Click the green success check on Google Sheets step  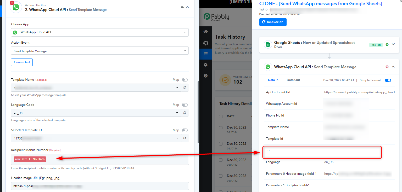point(387,45)
